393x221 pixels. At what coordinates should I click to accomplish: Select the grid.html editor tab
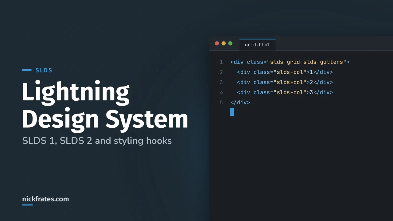[x=257, y=45]
